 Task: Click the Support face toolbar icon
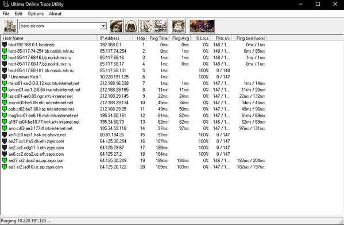179,26
